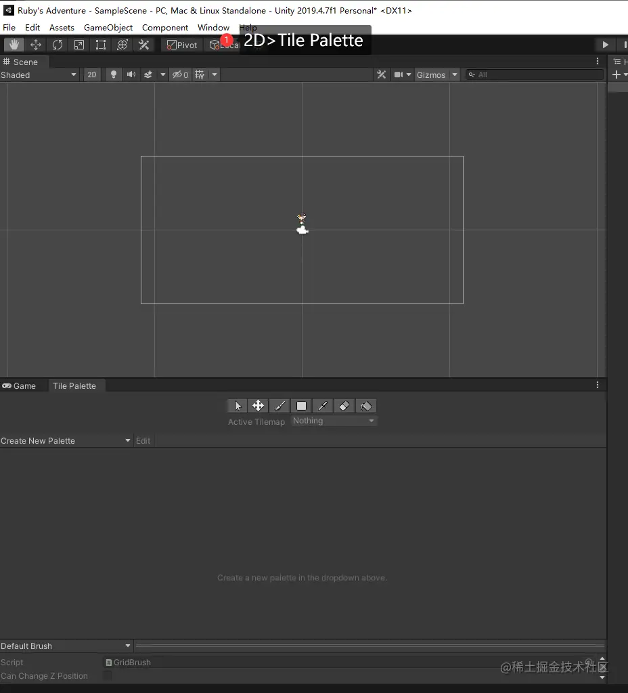Open Scene panel options menu
This screenshot has height=693, width=628.
point(598,62)
